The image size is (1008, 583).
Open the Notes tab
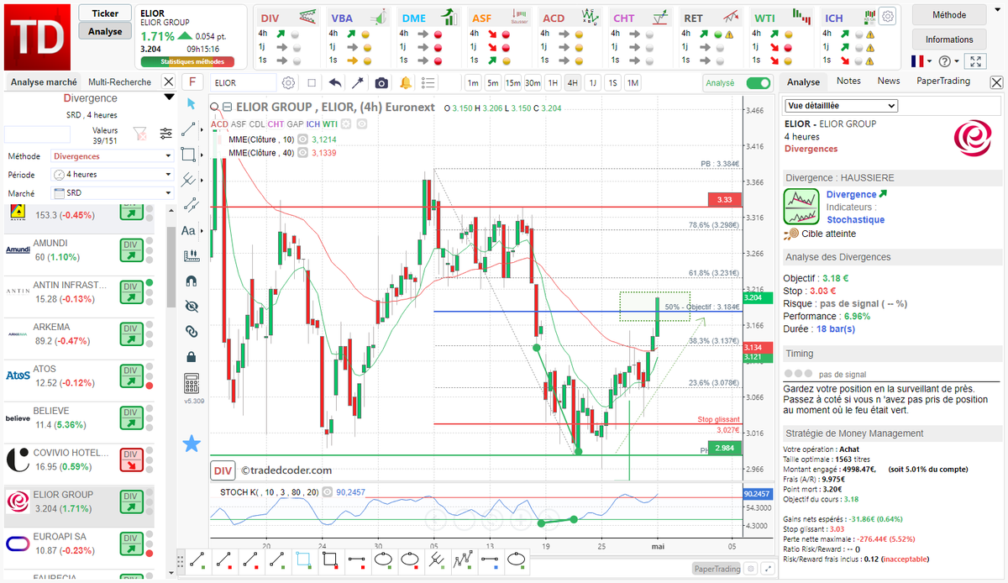[x=848, y=81]
